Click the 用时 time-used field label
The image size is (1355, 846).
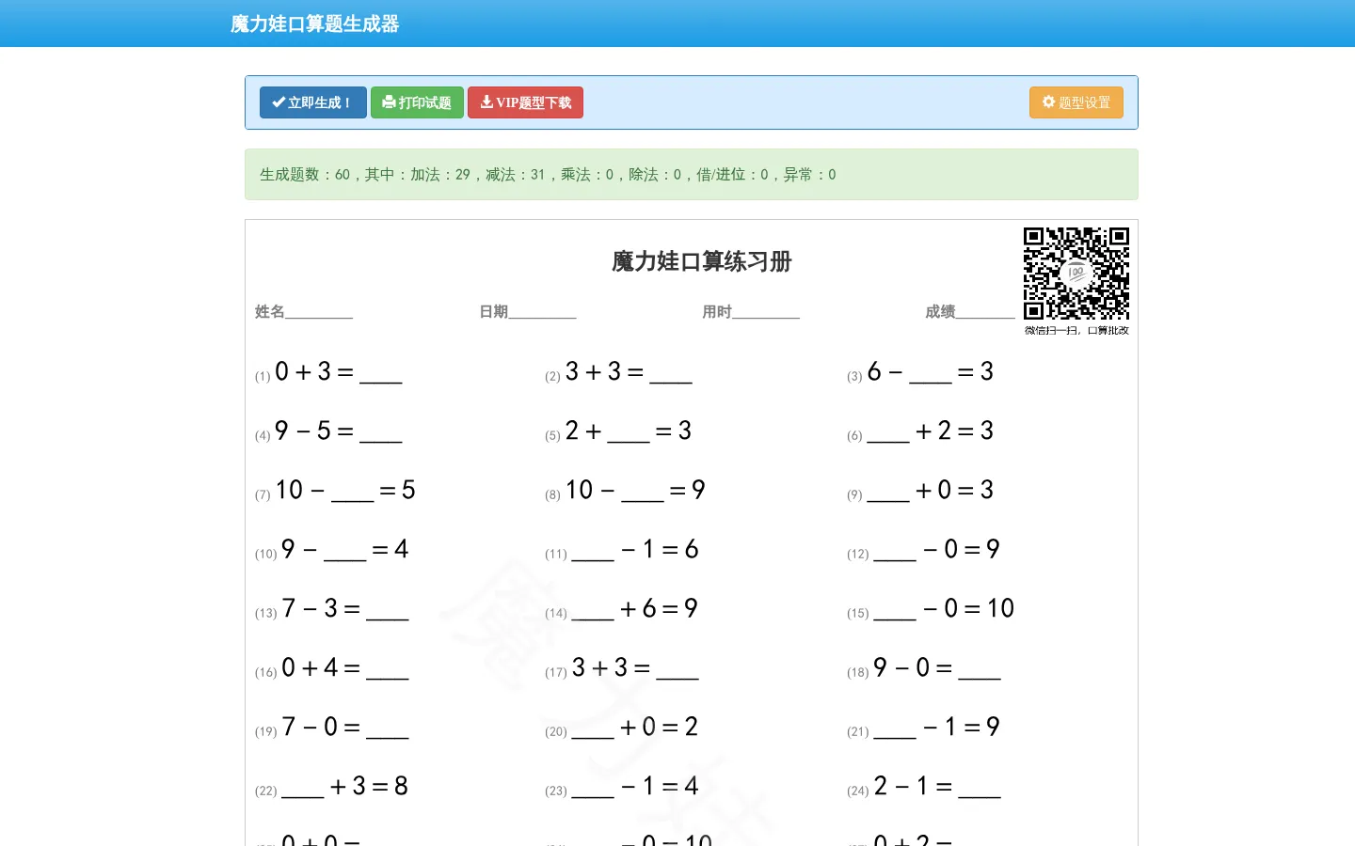[x=717, y=311]
